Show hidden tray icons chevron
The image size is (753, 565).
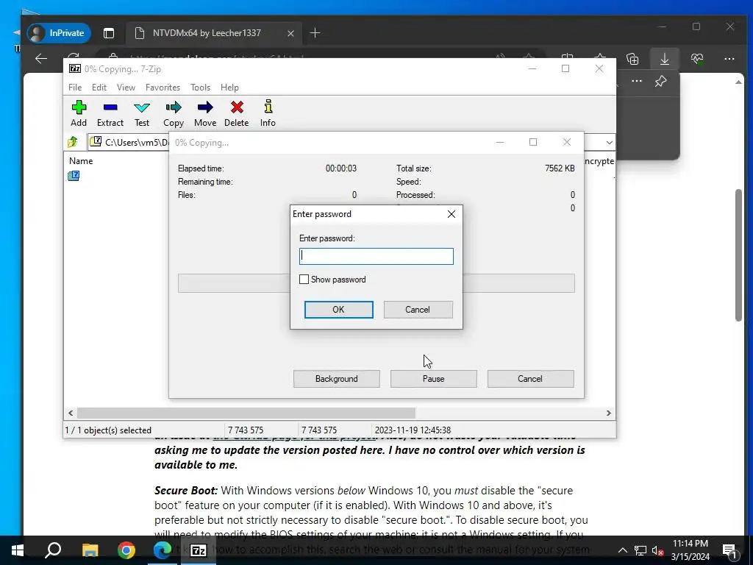(x=622, y=550)
